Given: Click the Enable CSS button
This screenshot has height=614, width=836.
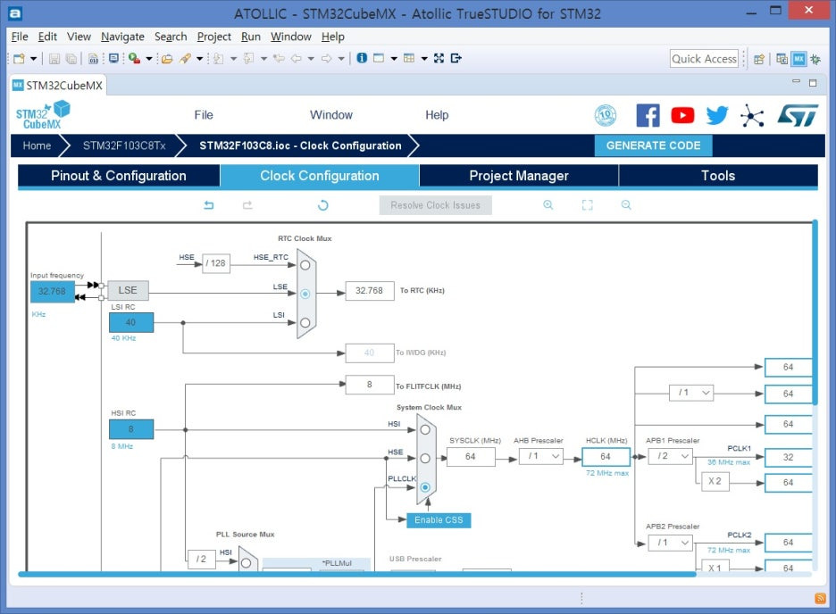Looking at the screenshot, I should [x=439, y=520].
